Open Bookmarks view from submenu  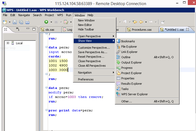(x=128, y=41)
